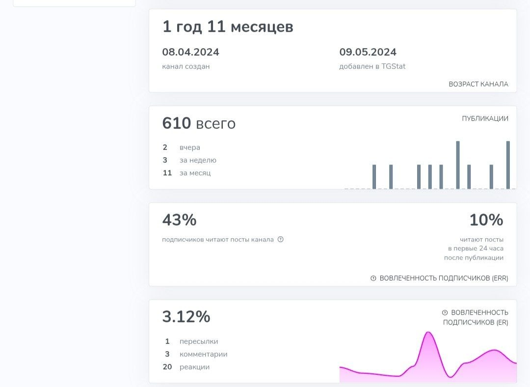
Task: Select the '20 реакции' reactions stat
Action: [x=191, y=367]
